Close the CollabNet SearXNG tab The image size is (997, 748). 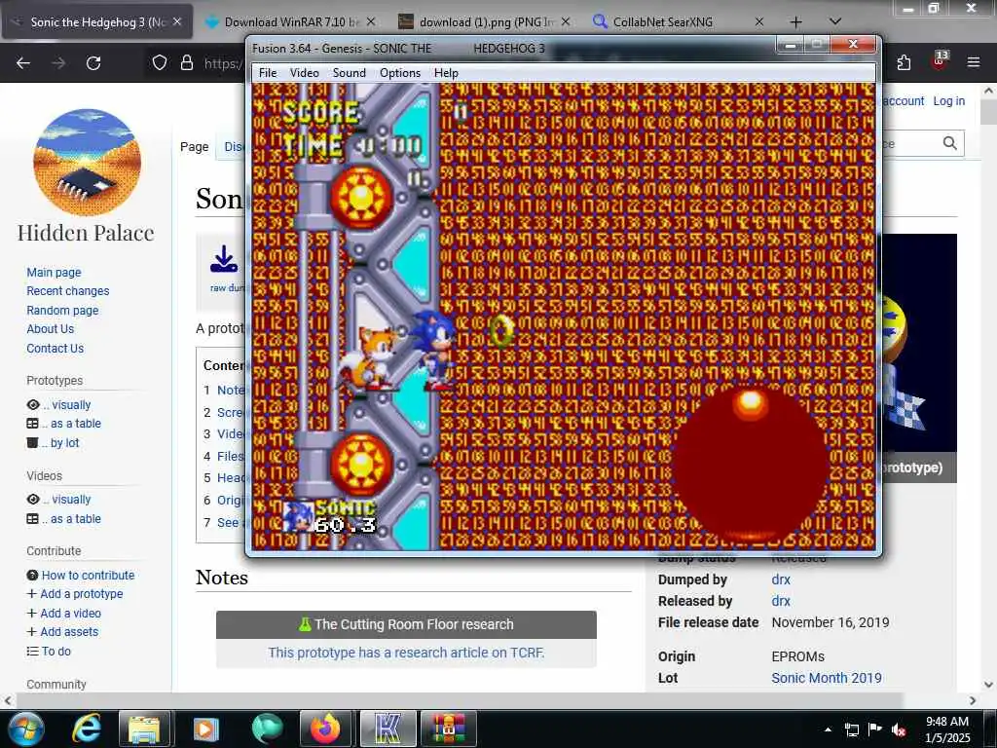(758, 22)
